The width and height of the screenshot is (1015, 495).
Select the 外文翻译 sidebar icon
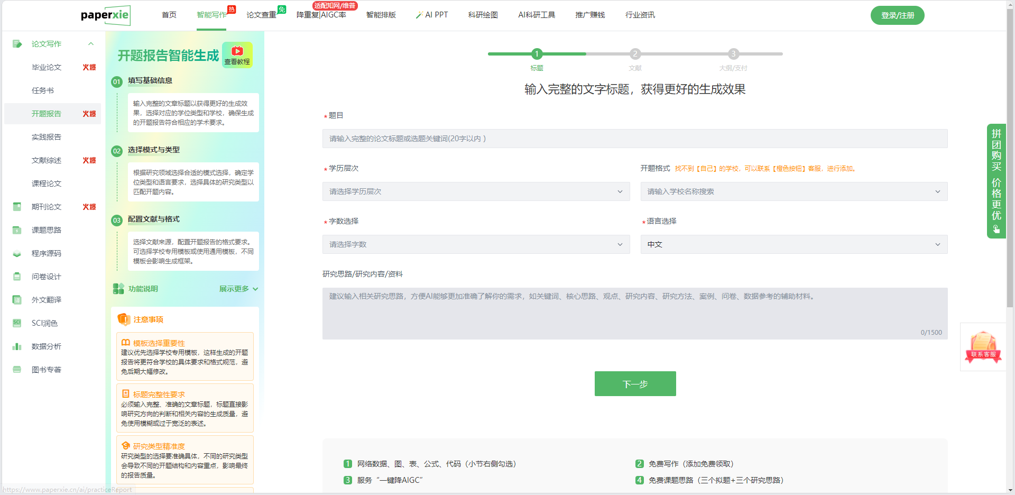(17, 300)
